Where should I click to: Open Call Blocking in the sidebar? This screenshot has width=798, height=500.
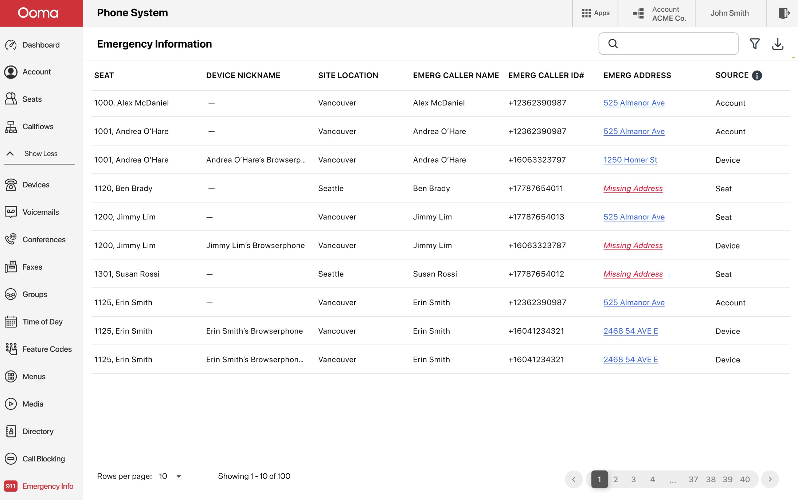[43, 459]
